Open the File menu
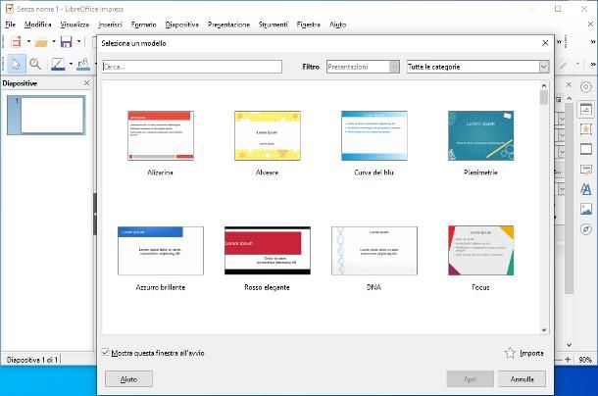The width and height of the screenshot is (598, 396). point(11,25)
